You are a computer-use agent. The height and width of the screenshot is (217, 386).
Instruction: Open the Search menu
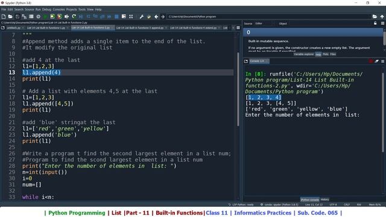(x=19, y=10)
